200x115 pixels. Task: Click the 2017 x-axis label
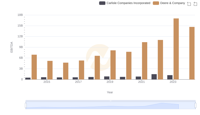[78, 82]
